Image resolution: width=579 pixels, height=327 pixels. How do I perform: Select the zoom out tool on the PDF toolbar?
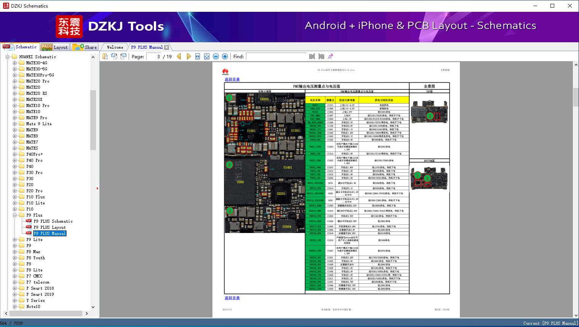(x=215, y=56)
